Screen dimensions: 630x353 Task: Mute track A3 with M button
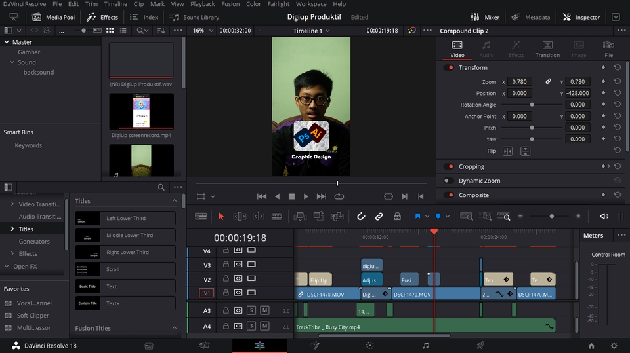pos(264,310)
